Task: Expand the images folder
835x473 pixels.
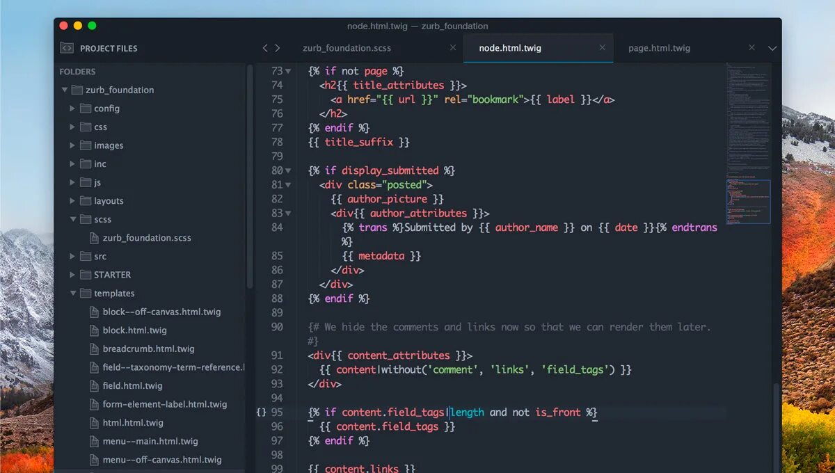Action: click(72, 145)
